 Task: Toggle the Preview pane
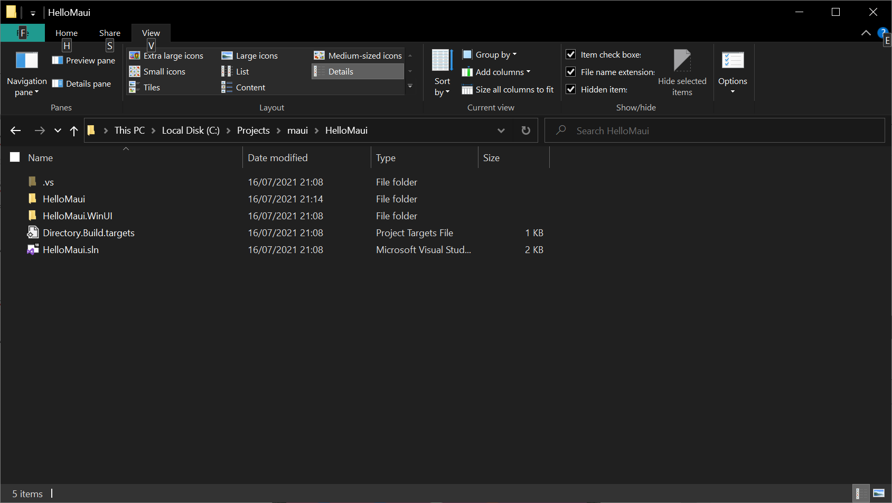point(83,60)
